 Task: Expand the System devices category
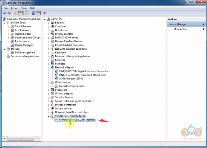click(49, 108)
